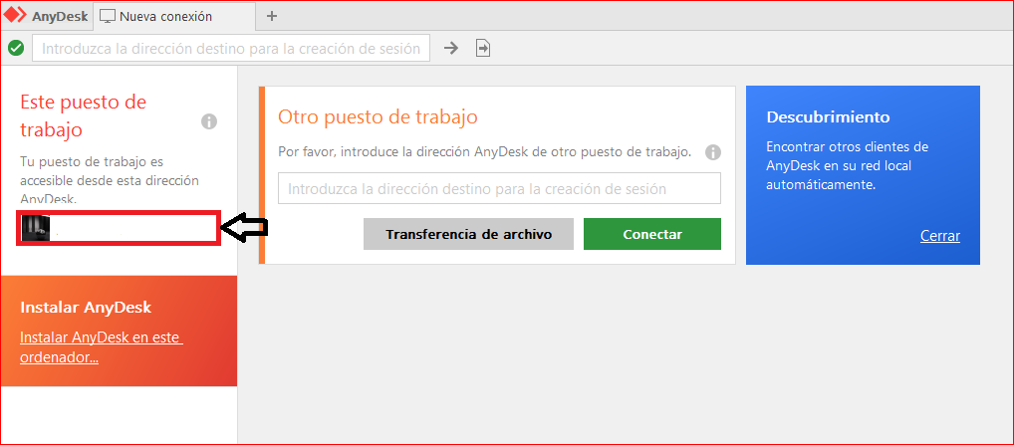Click the arrow icon to connect
This screenshot has width=1014, height=445.
(451, 48)
